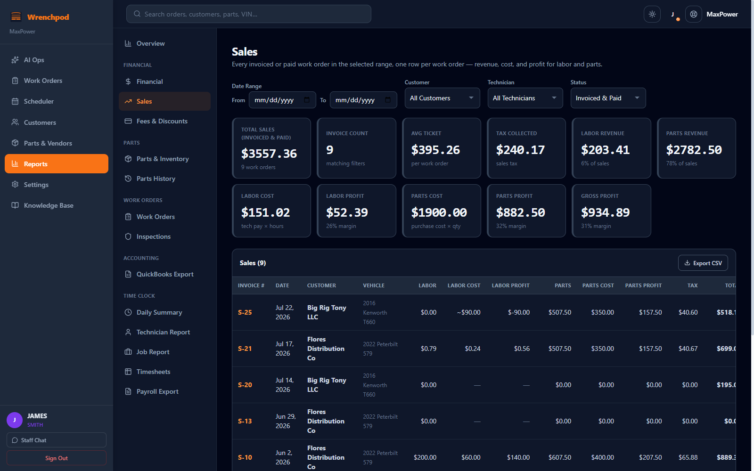
Task: Open notifications J avatar in top bar
Action: 673,14
